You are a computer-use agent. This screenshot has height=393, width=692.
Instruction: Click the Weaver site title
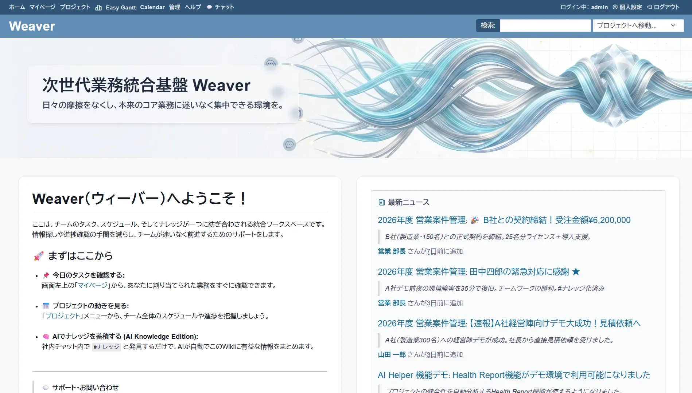(32, 26)
